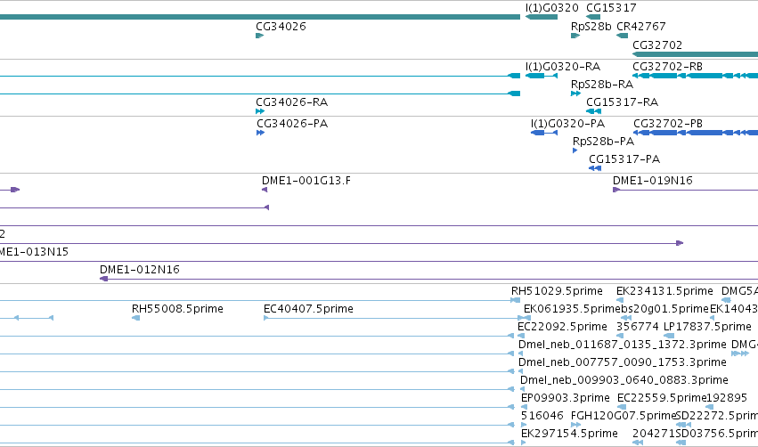The height and width of the screenshot is (447, 758).
Task: Select EST LP17837.5prime
Action: (x=707, y=326)
